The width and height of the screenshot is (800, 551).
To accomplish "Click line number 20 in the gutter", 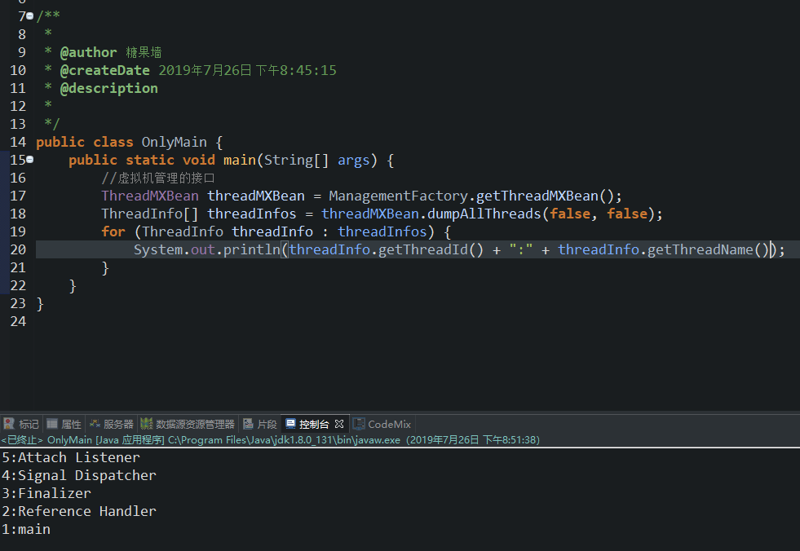I will (x=18, y=249).
